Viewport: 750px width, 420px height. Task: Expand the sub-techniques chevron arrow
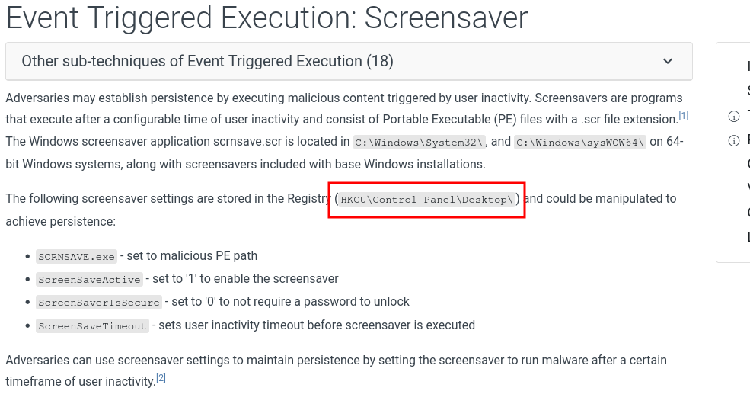coord(668,61)
